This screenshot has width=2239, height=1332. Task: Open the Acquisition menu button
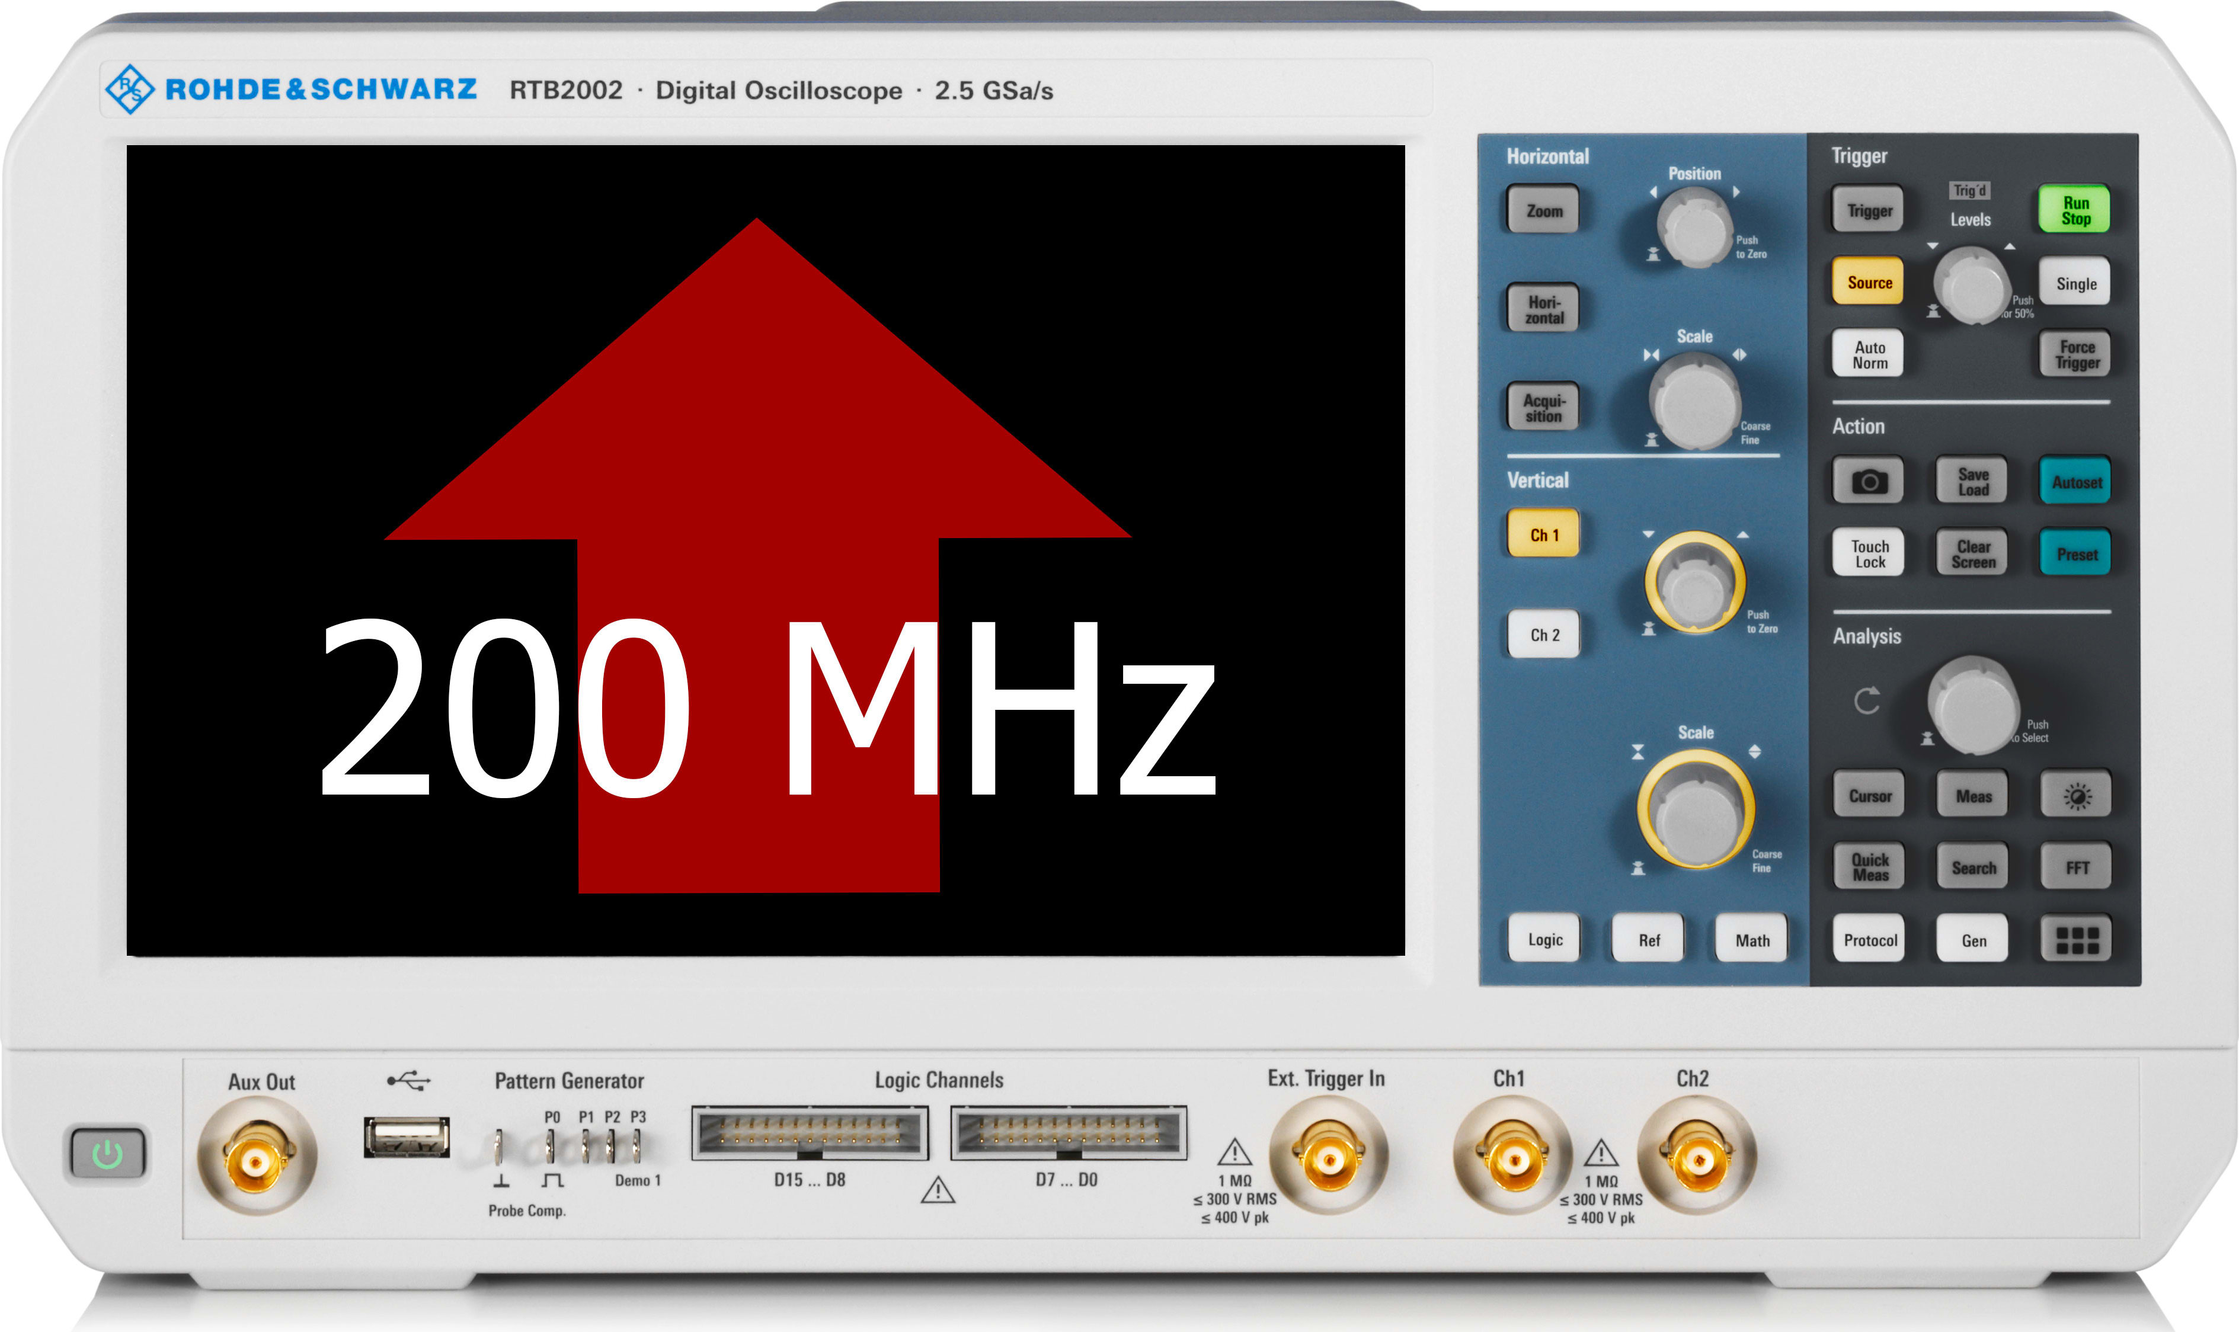[x=1542, y=408]
